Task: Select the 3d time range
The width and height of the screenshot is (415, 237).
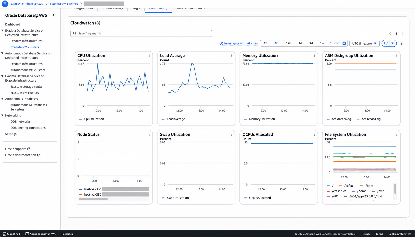Action: tap(311, 43)
